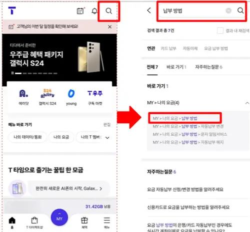The image size is (250, 232).
Task: Tap the 검색 결과 총 7건 text
Action: [160, 30]
